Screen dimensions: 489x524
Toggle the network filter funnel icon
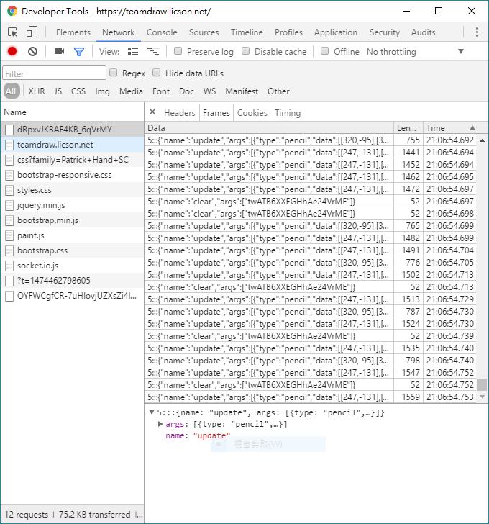point(79,52)
